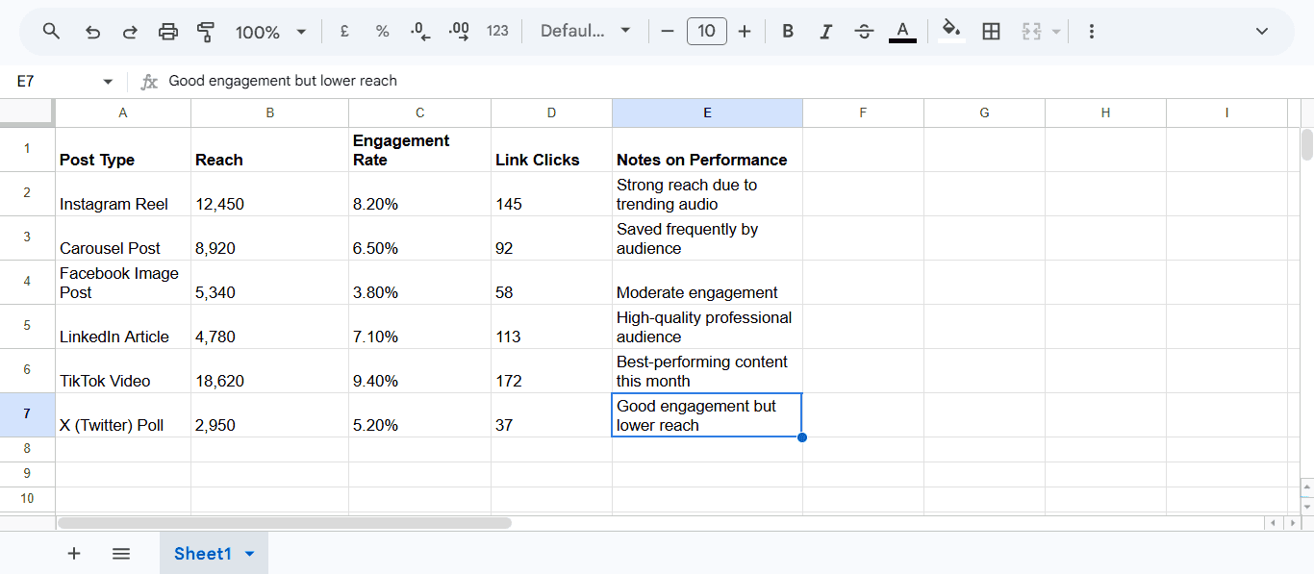Click the scroll right arrow

click(x=1293, y=523)
